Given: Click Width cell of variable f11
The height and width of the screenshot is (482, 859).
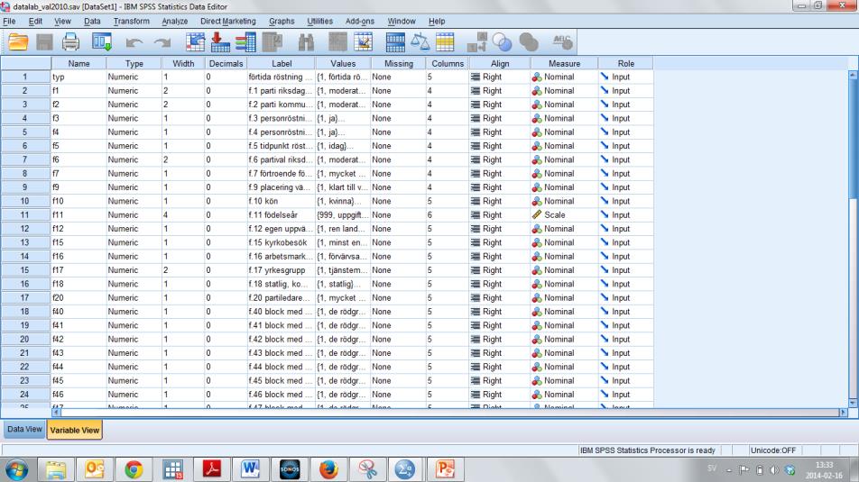Looking at the screenshot, I should [x=183, y=215].
